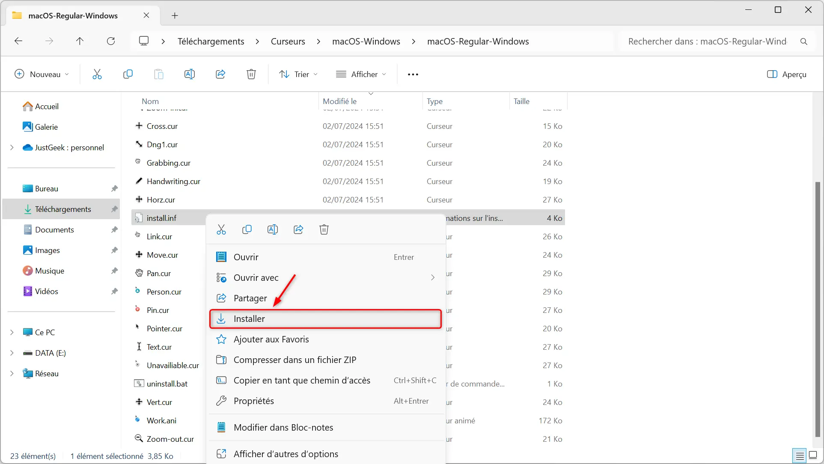
Task: Open the Nouveau dropdown
Action: (x=42, y=74)
